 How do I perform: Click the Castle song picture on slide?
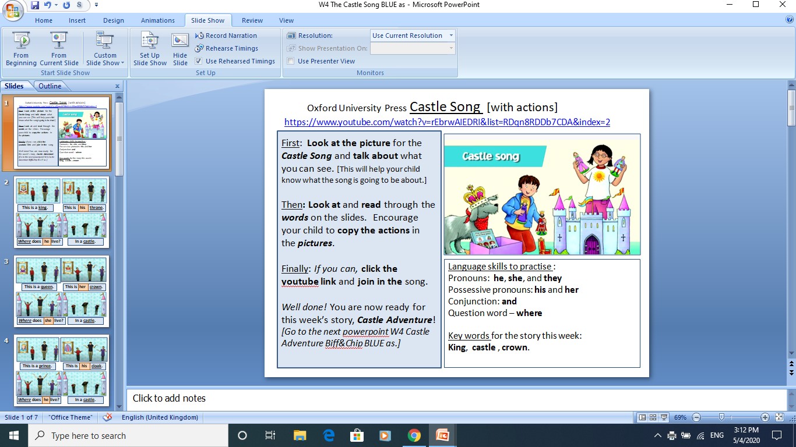click(542, 194)
